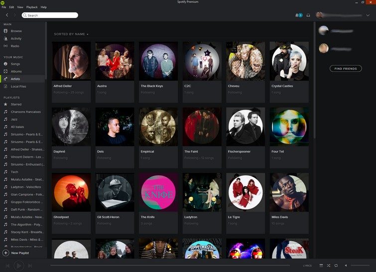
Task: Open the C2C artist thumbnail
Action: [x=202, y=61]
